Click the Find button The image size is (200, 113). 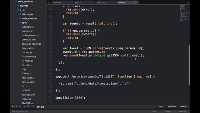pyautogui.click(x=161, y=106)
